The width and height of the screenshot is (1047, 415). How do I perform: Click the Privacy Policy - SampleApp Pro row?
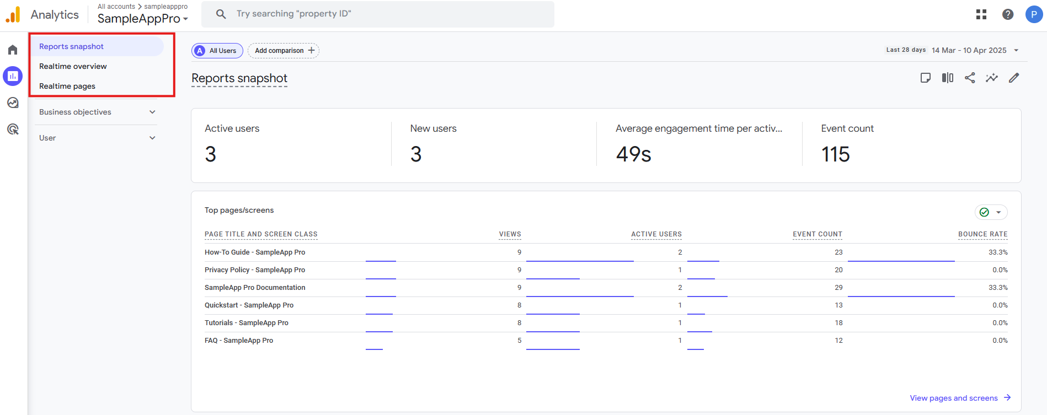606,270
